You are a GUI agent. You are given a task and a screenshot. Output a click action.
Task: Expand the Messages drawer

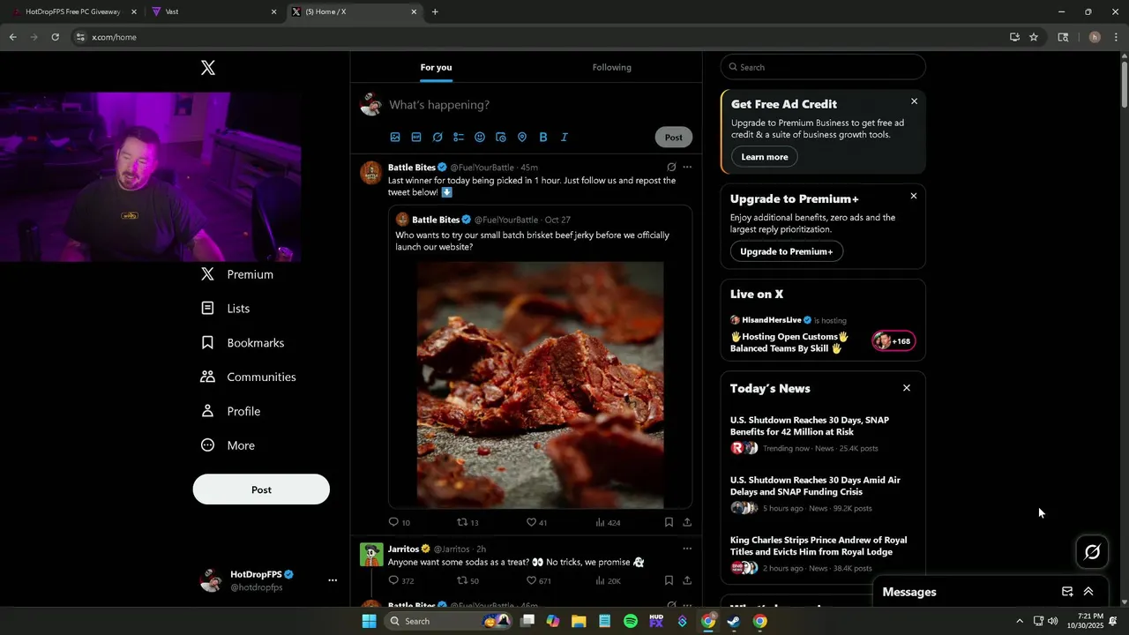(1088, 592)
